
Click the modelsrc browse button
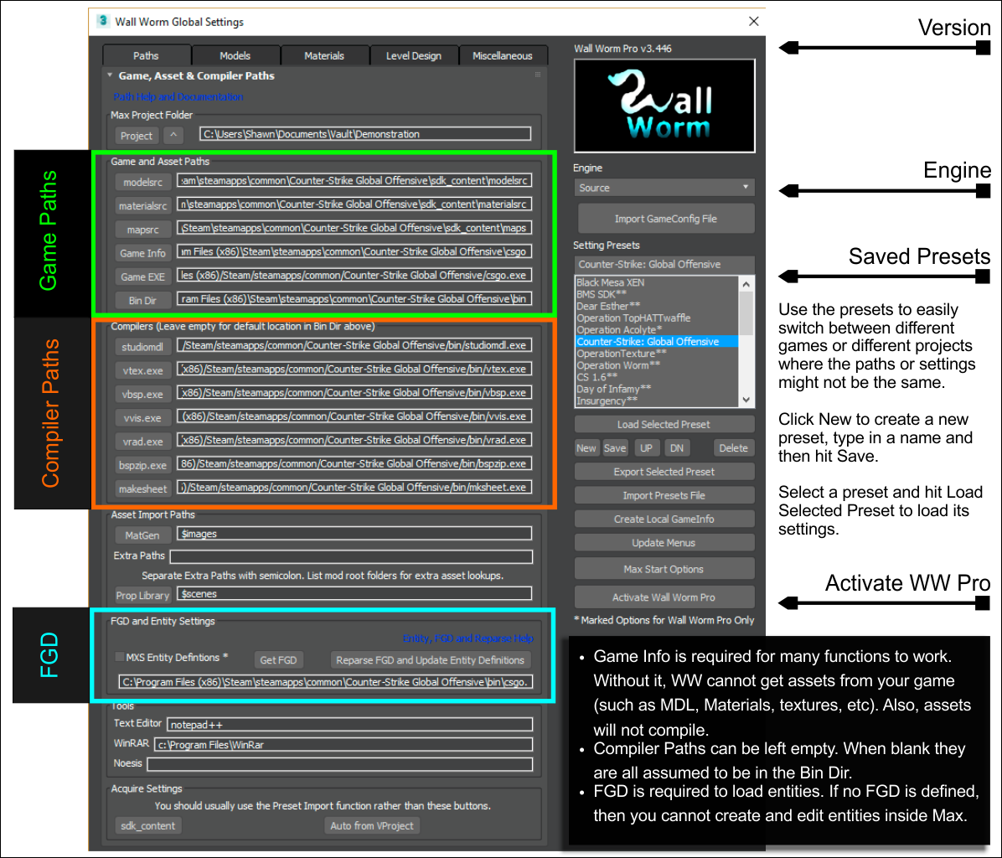click(142, 182)
